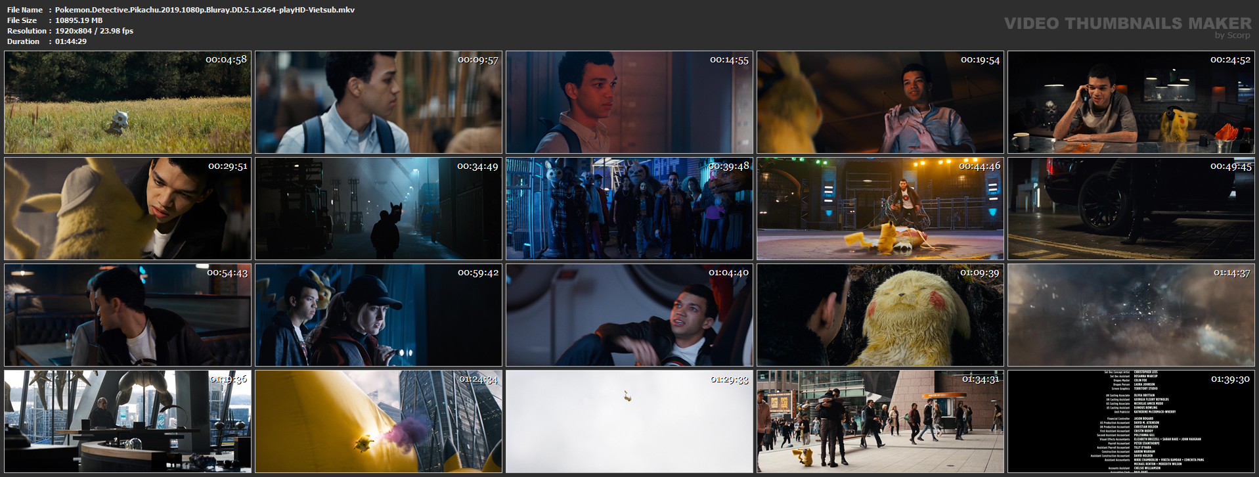Select the thumbnail stamped 00:19:54

pos(881,102)
